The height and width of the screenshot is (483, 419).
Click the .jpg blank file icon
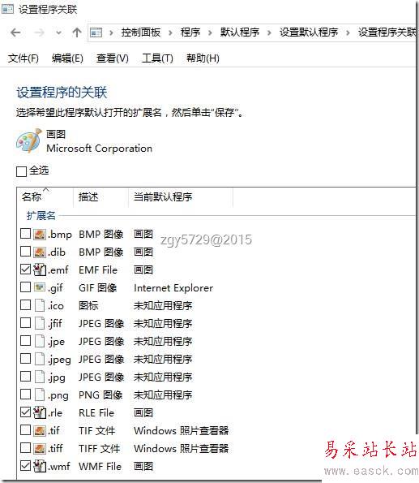click(x=40, y=377)
